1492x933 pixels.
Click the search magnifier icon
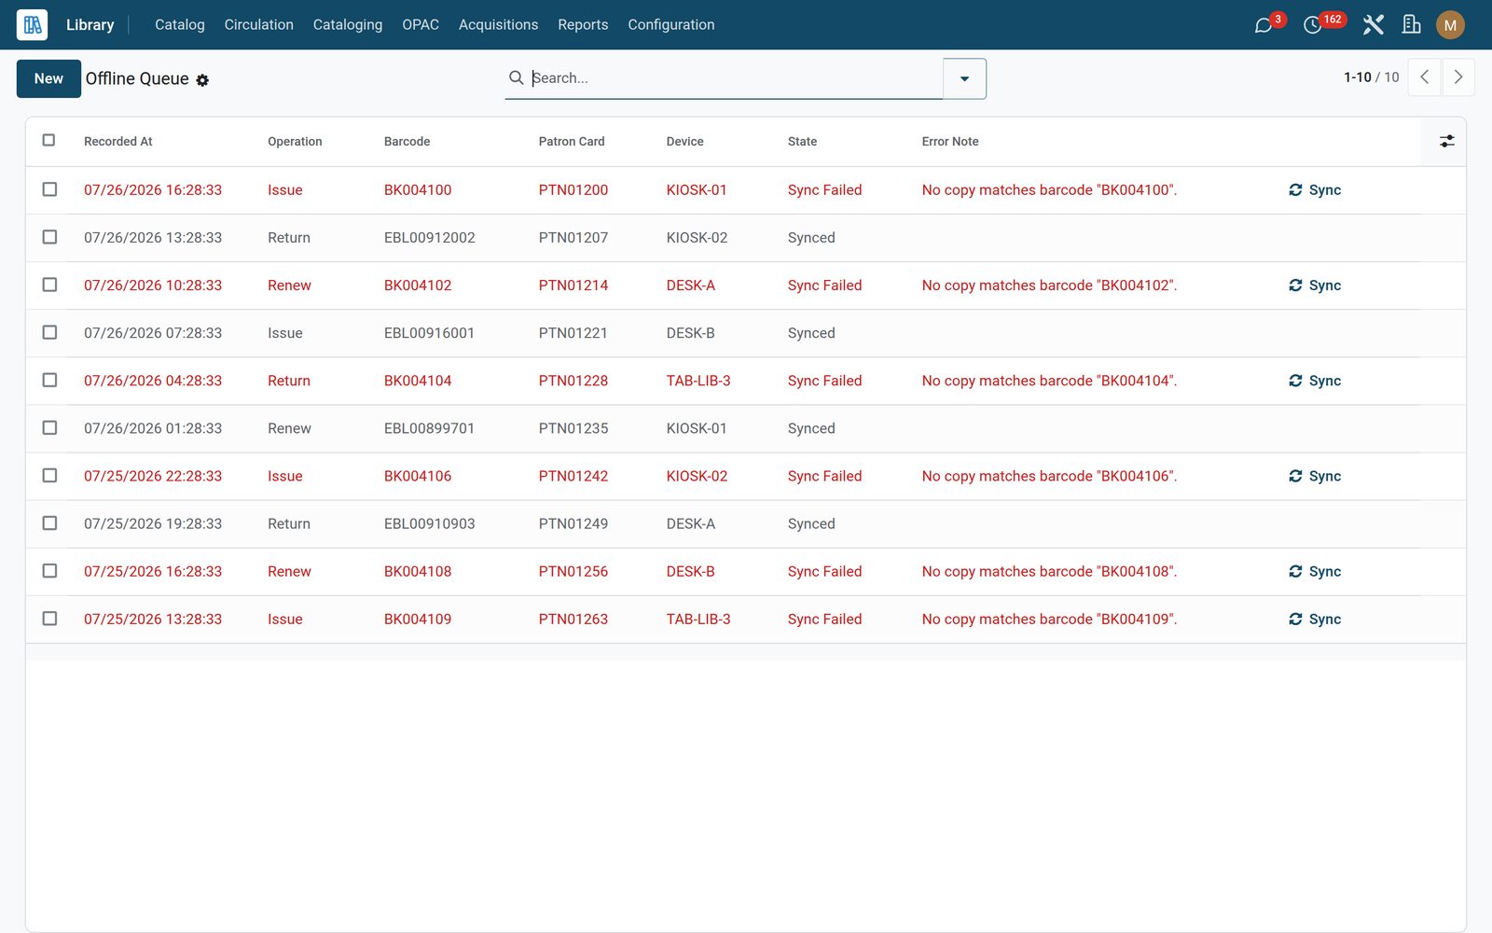[x=516, y=78]
